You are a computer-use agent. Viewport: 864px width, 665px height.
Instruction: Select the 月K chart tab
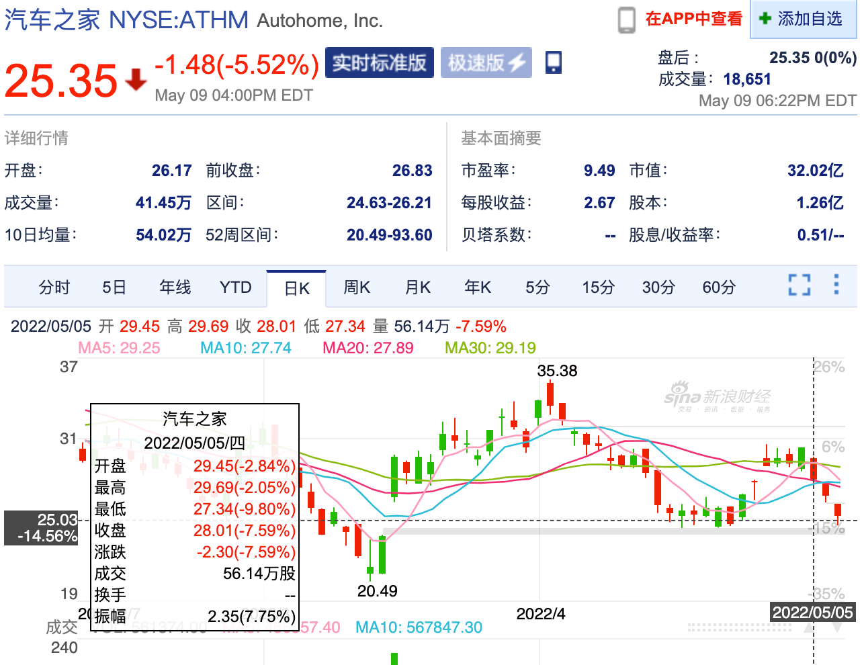pyautogui.click(x=417, y=287)
